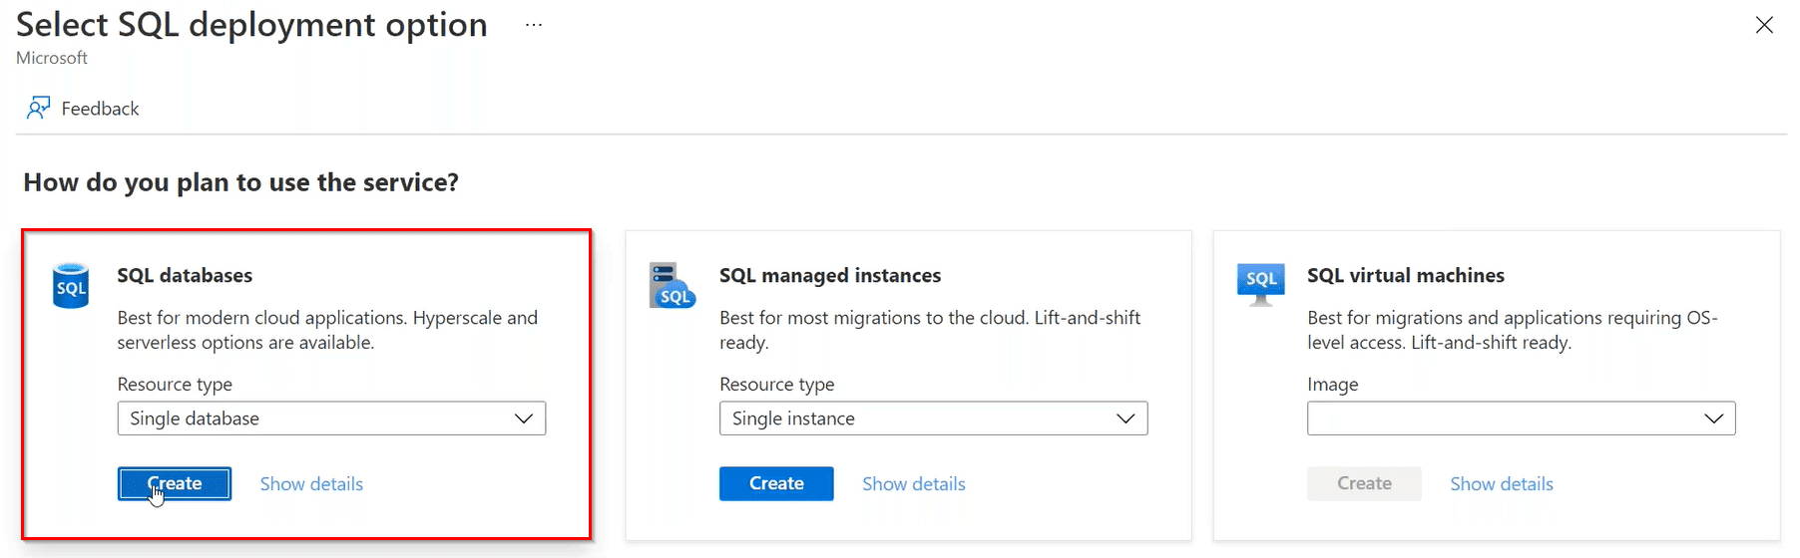Expand the Single database resource type dropdown
This screenshot has width=1800, height=558.
tap(331, 418)
